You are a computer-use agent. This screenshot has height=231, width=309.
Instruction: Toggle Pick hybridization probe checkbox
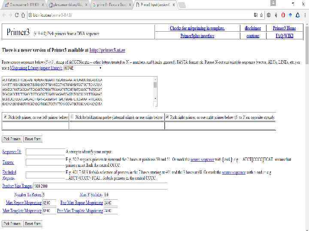pos(72,117)
